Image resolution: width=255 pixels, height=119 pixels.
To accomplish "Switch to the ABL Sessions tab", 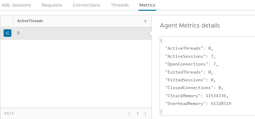I will pos(16,5).
